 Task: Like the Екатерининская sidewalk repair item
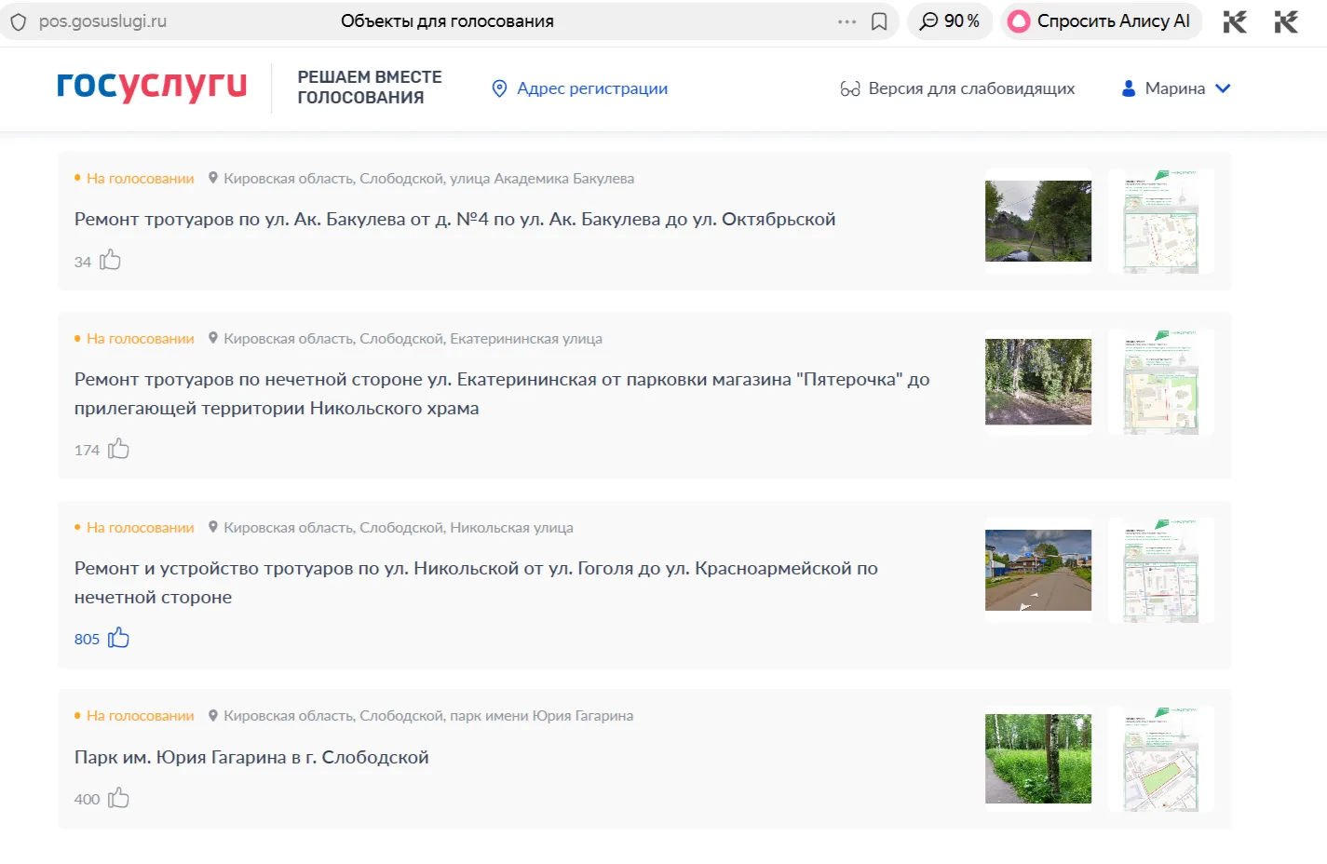[x=118, y=449]
